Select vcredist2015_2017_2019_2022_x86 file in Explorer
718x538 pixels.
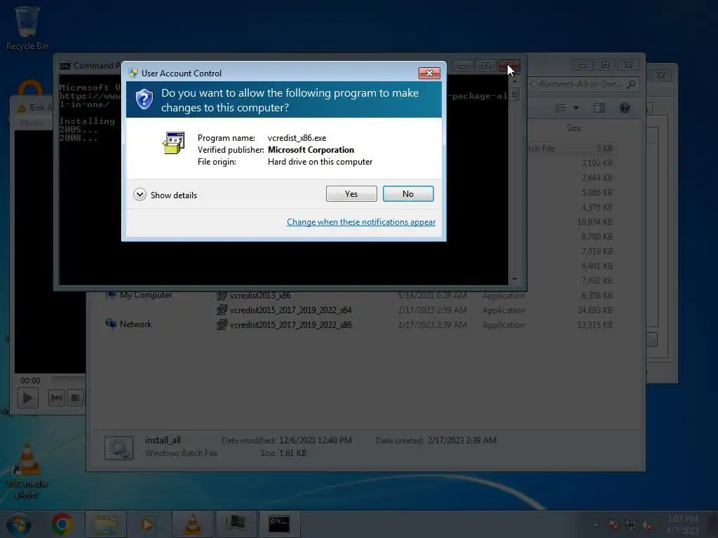click(x=290, y=325)
